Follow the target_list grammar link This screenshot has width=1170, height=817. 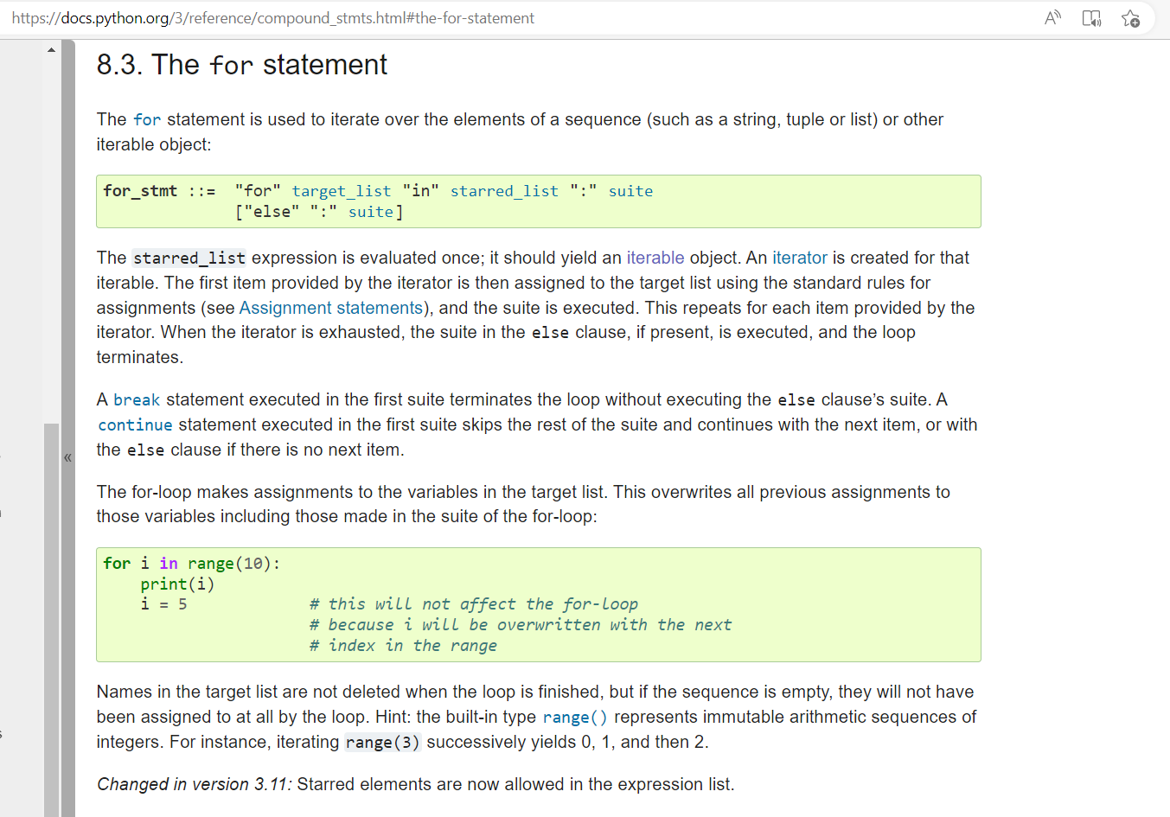pyautogui.click(x=341, y=191)
